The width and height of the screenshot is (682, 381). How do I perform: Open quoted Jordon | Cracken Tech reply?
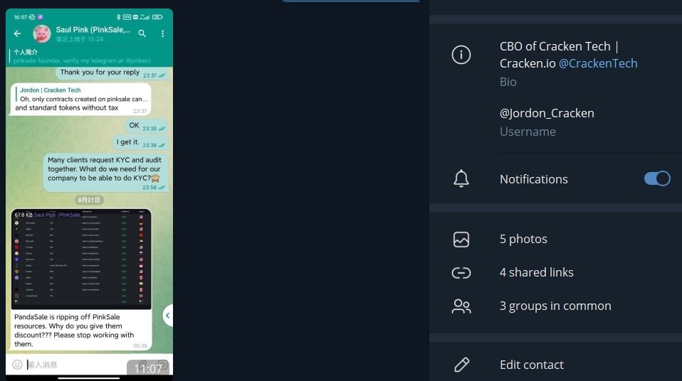[82, 95]
